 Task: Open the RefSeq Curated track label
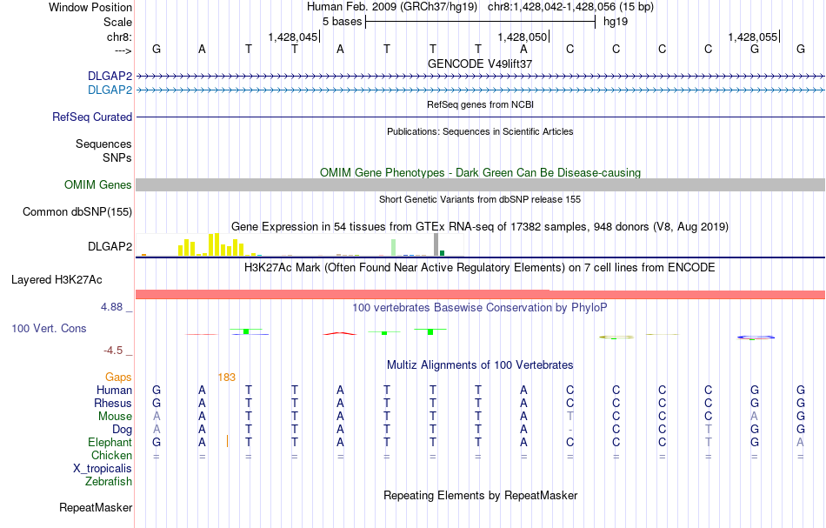(x=92, y=117)
